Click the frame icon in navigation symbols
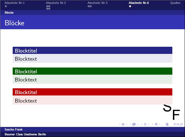The height and width of the screenshot is (137, 185). click(134, 124)
